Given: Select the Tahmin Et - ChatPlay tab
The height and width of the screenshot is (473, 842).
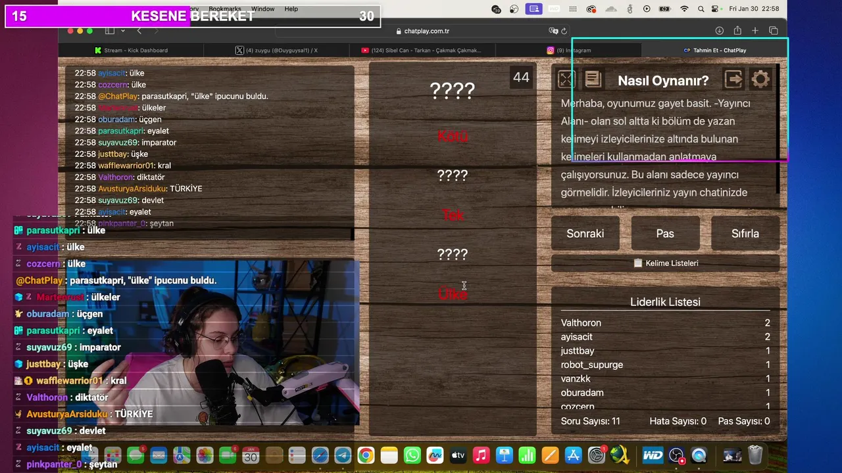Looking at the screenshot, I should pyautogui.click(x=714, y=50).
